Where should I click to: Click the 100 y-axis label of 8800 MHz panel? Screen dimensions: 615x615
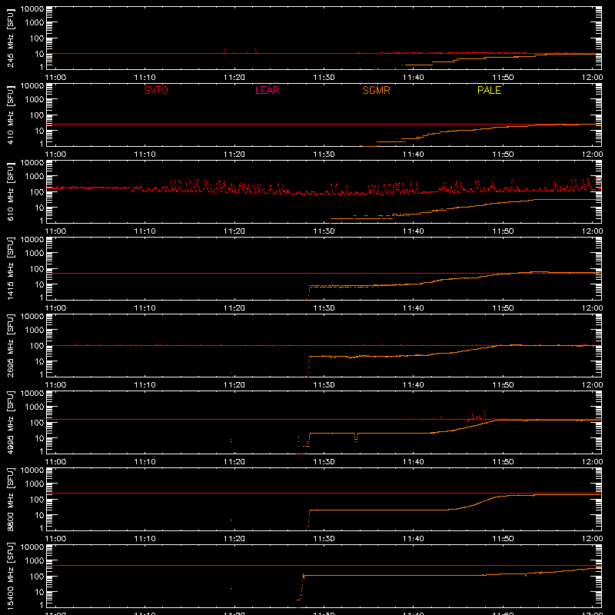[x=37, y=500]
